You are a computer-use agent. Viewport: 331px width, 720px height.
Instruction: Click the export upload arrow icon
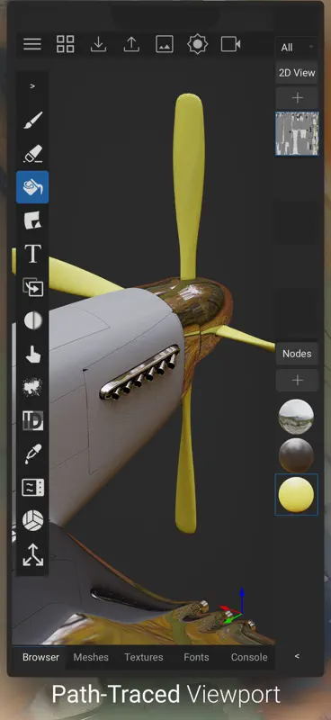(131, 44)
